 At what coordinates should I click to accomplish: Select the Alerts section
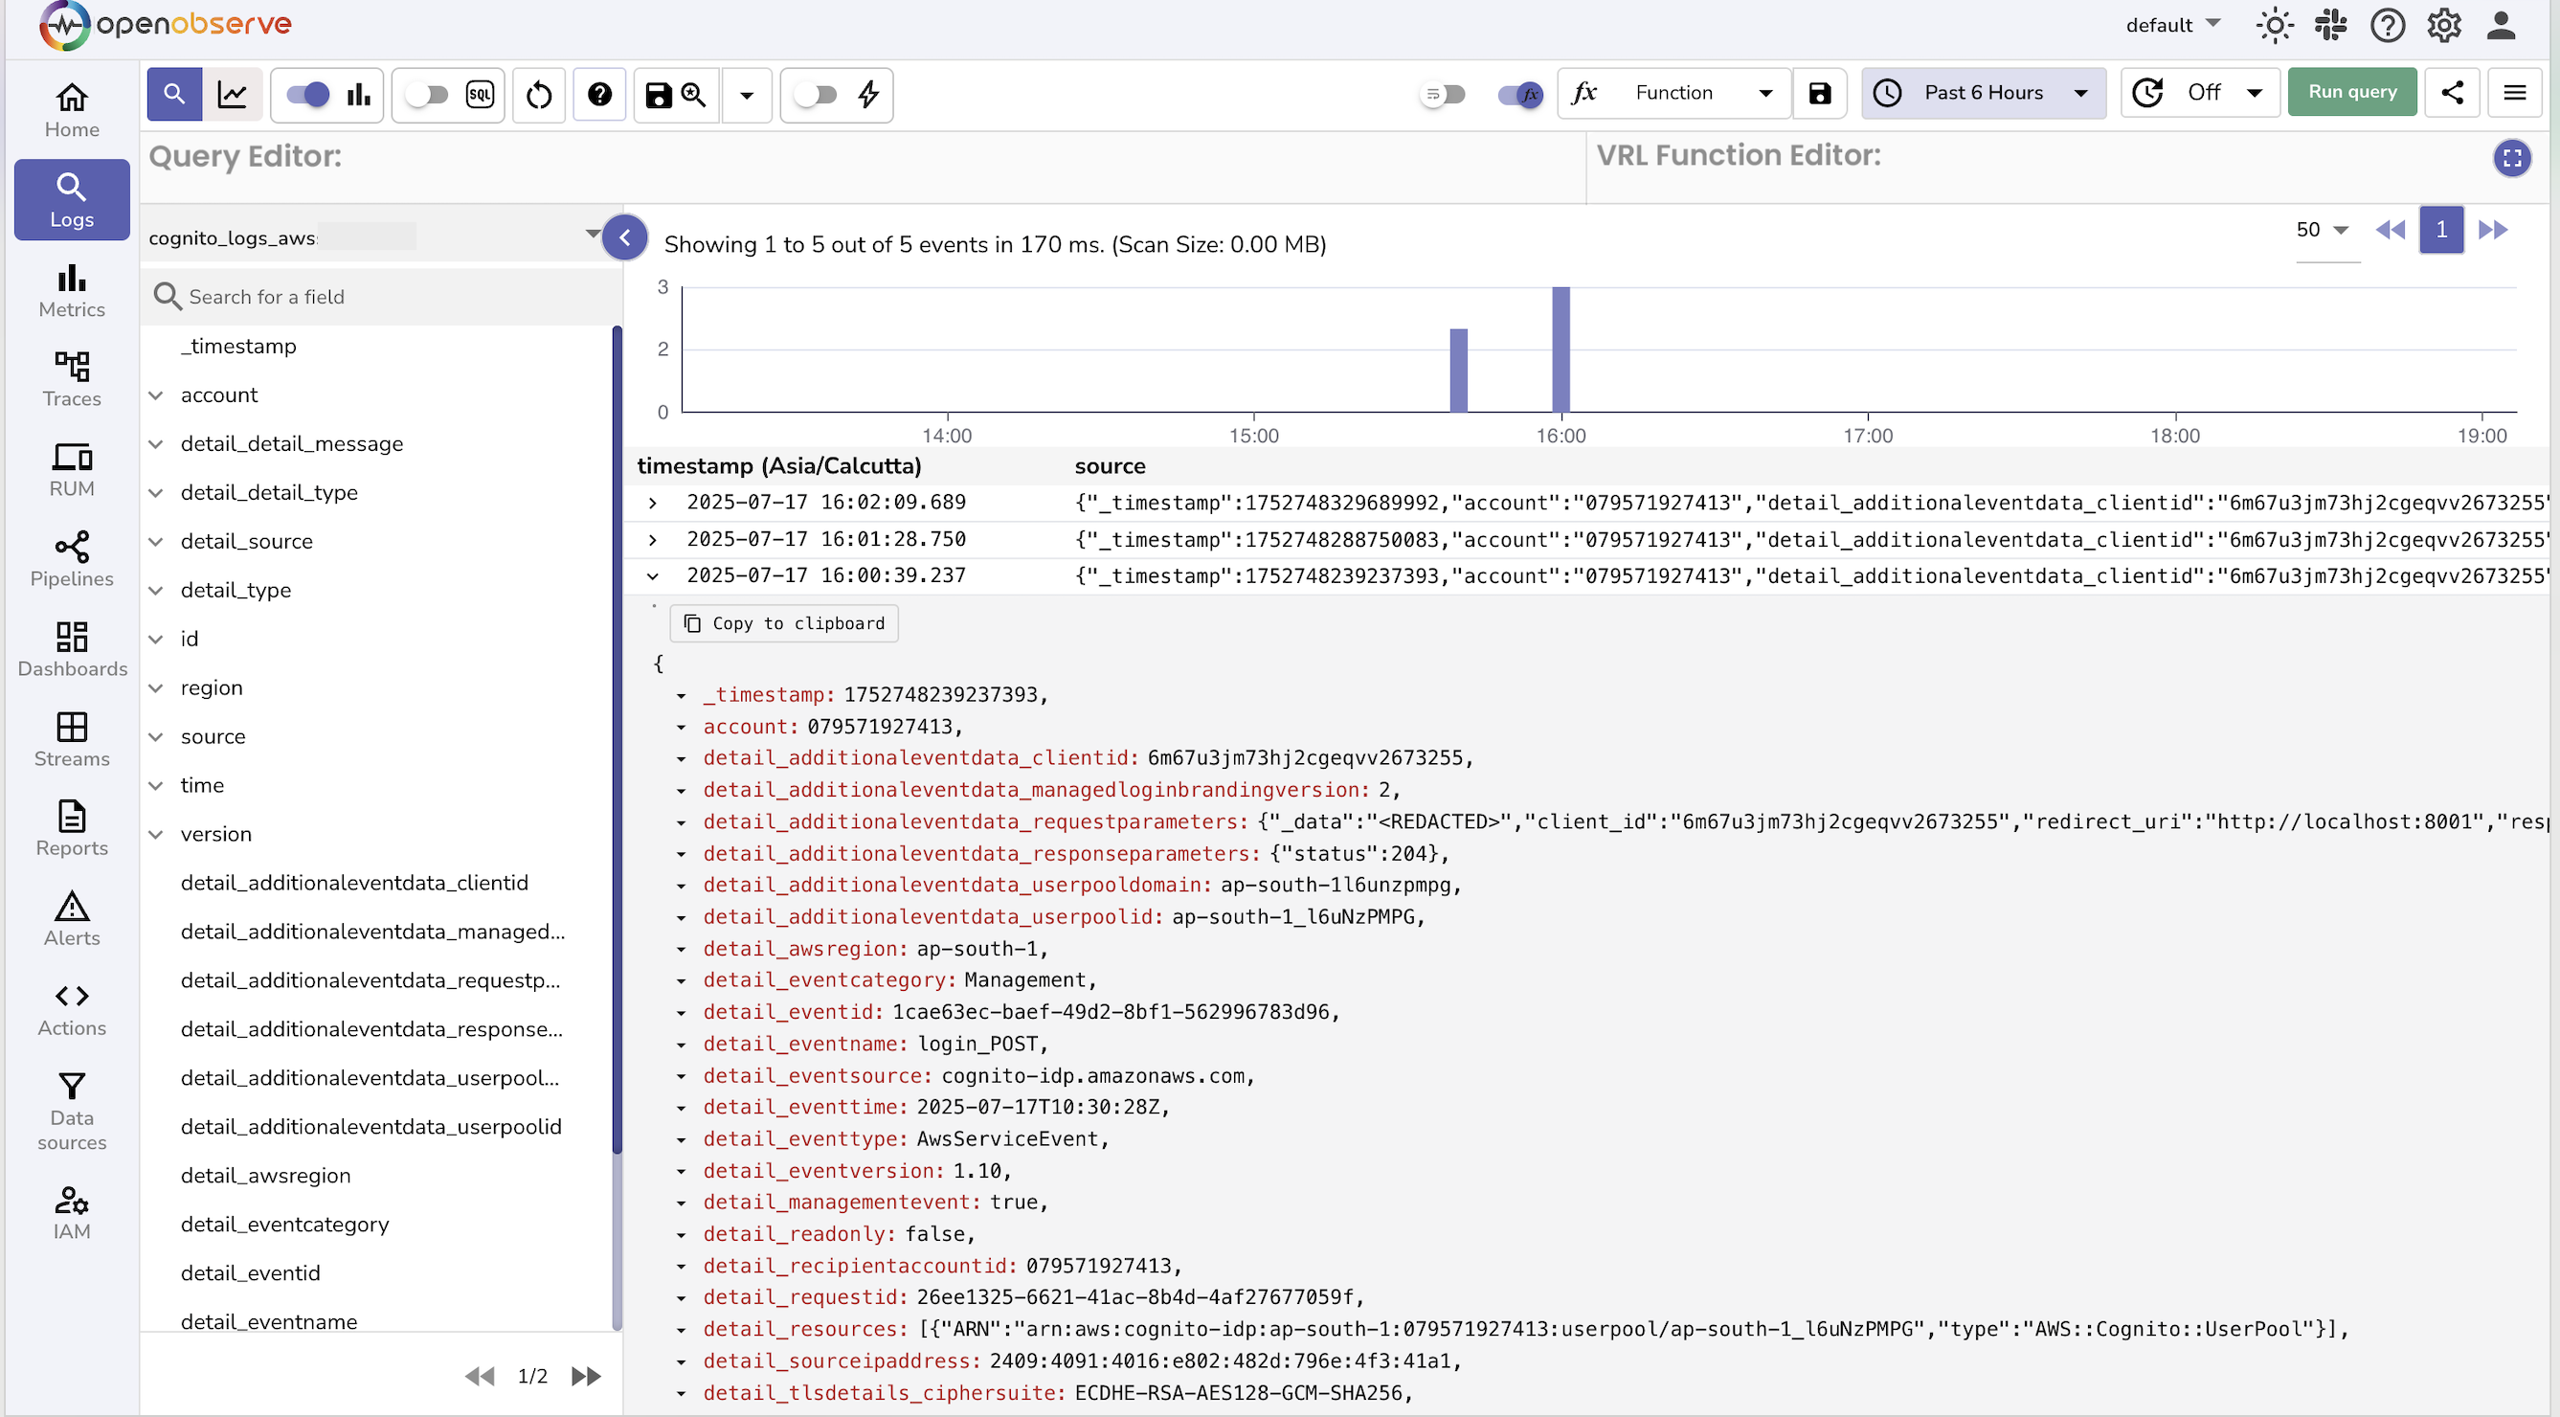71,917
